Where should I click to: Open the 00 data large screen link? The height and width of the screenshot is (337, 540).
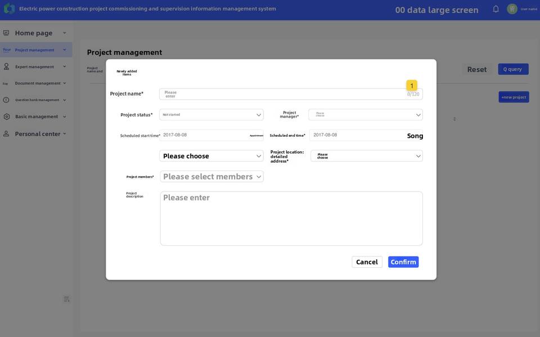(436, 10)
